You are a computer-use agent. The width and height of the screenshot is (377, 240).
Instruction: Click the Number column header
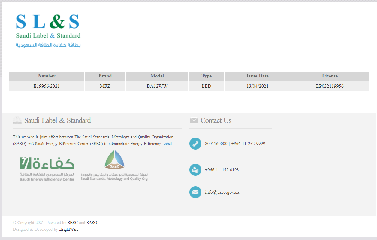(x=47, y=76)
